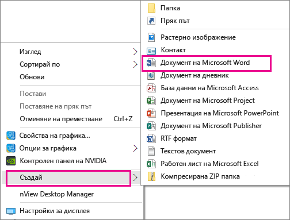Select Обнови to refresh
Screen dimensions: 290x220
click(x=32, y=77)
